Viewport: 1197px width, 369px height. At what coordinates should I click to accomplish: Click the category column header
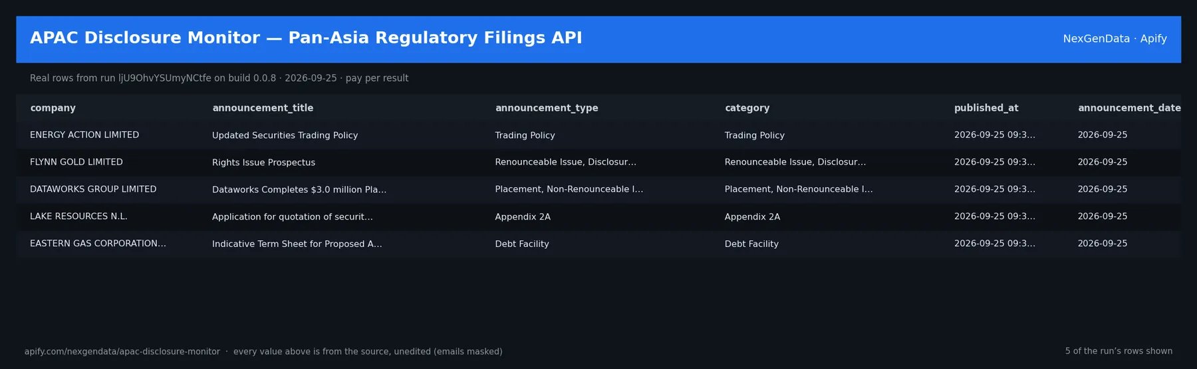click(x=747, y=108)
